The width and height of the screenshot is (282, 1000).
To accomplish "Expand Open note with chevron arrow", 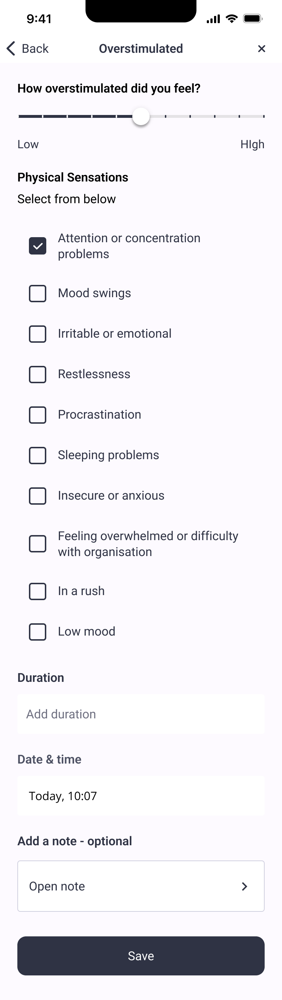I will [x=244, y=886].
